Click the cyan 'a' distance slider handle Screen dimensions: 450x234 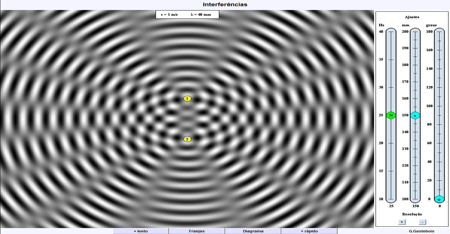415,115
